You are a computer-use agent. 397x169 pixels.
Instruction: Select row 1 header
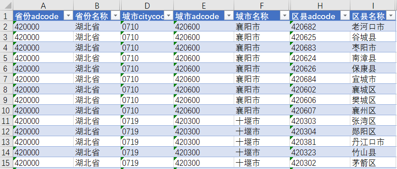[x=6, y=16]
